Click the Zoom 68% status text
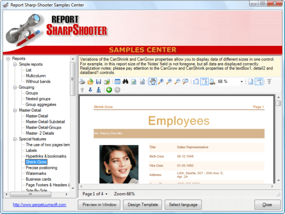Screen dimensions: 285x214 click(125, 194)
